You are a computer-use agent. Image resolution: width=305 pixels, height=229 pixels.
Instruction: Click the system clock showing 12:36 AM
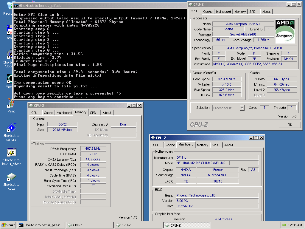[295, 225]
